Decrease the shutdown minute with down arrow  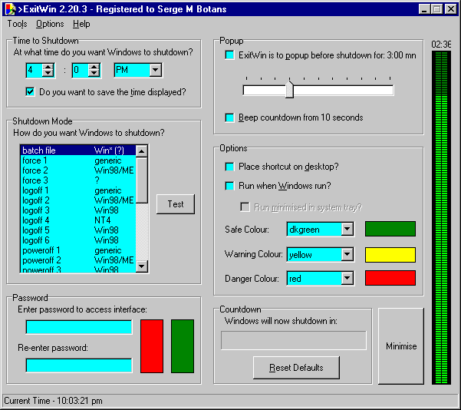pos(94,74)
